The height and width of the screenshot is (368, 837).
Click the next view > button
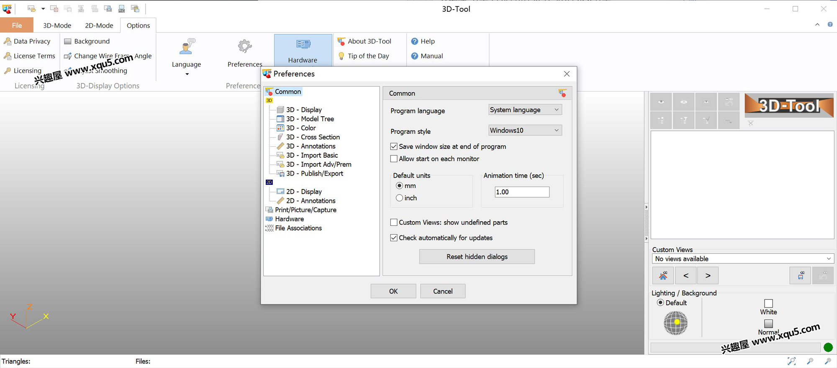708,276
